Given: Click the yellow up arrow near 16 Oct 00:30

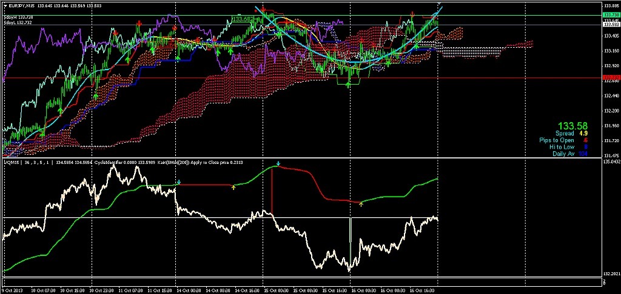Looking at the screenshot, I should point(361,204).
